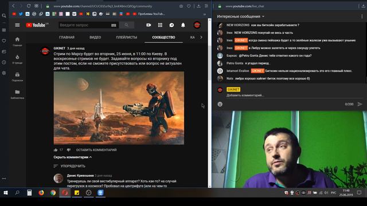Go back in the browser
The width and height of the screenshot is (367, 206).
(x=13, y=6)
